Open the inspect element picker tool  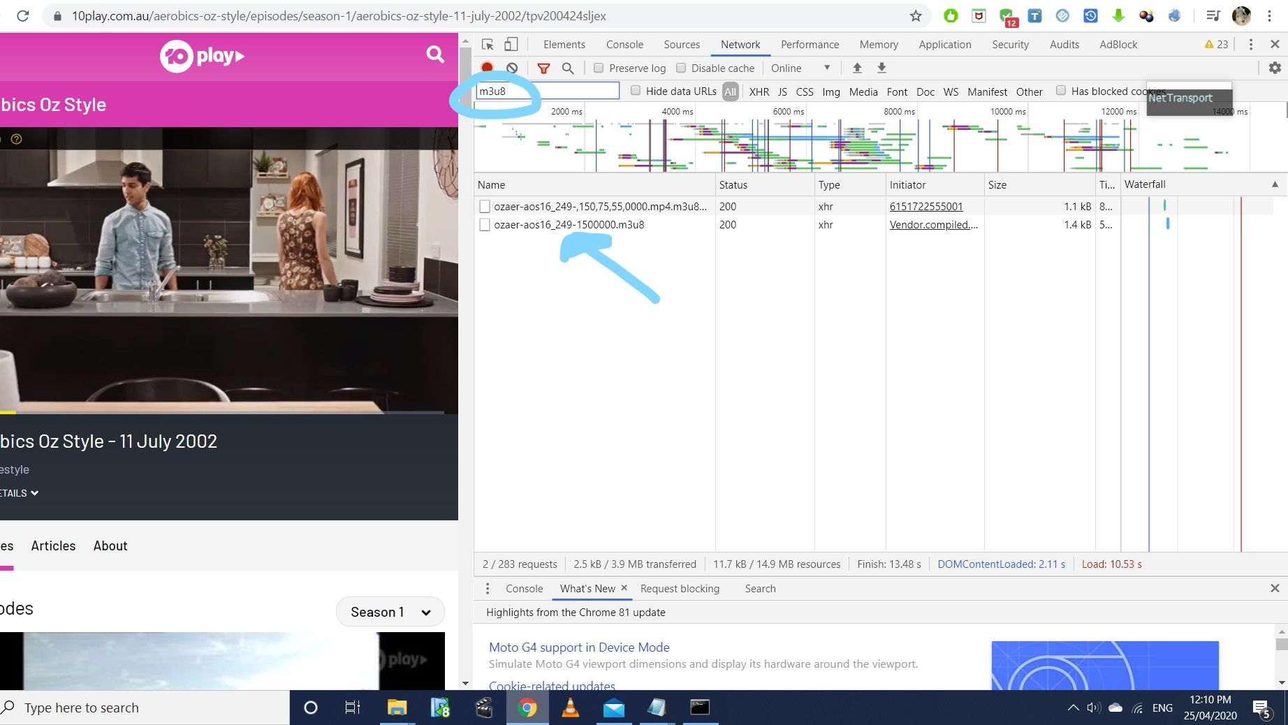pyautogui.click(x=488, y=44)
